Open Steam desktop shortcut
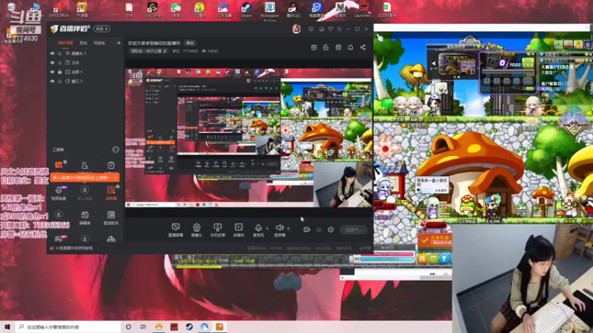 [246, 10]
